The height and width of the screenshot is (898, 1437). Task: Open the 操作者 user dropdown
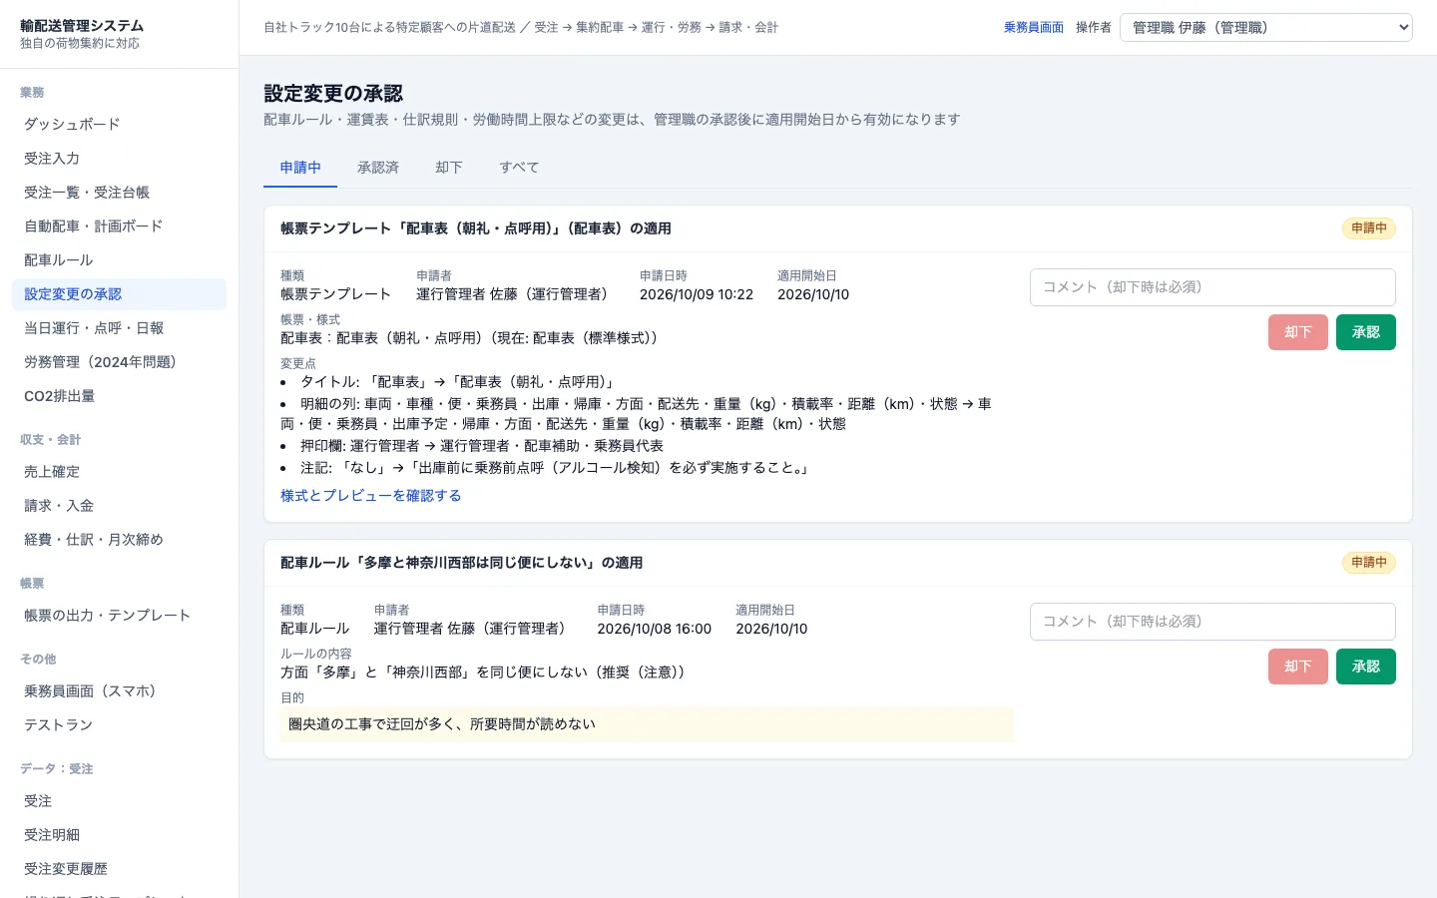point(1265,27)
